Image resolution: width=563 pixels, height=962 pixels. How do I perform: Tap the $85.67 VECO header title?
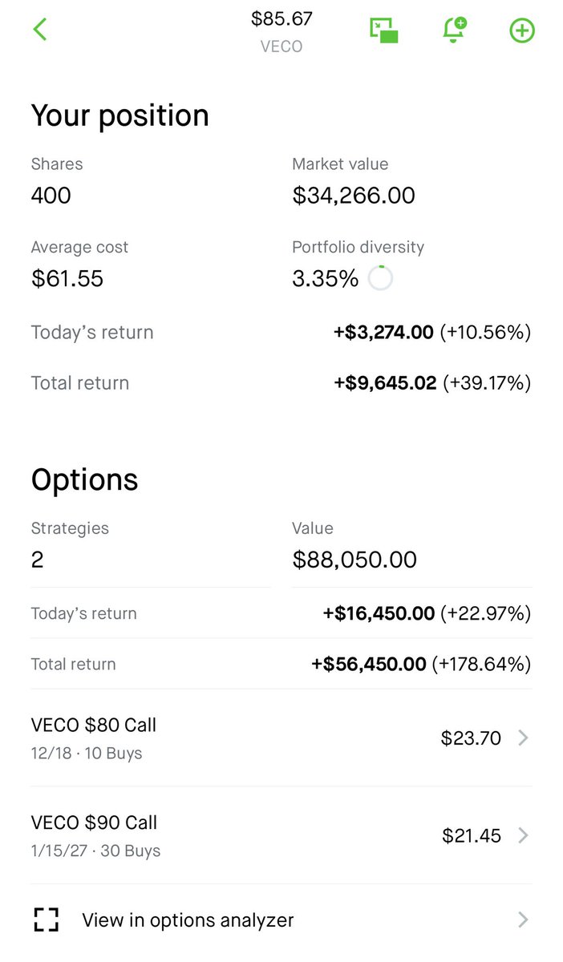(281, 30)
